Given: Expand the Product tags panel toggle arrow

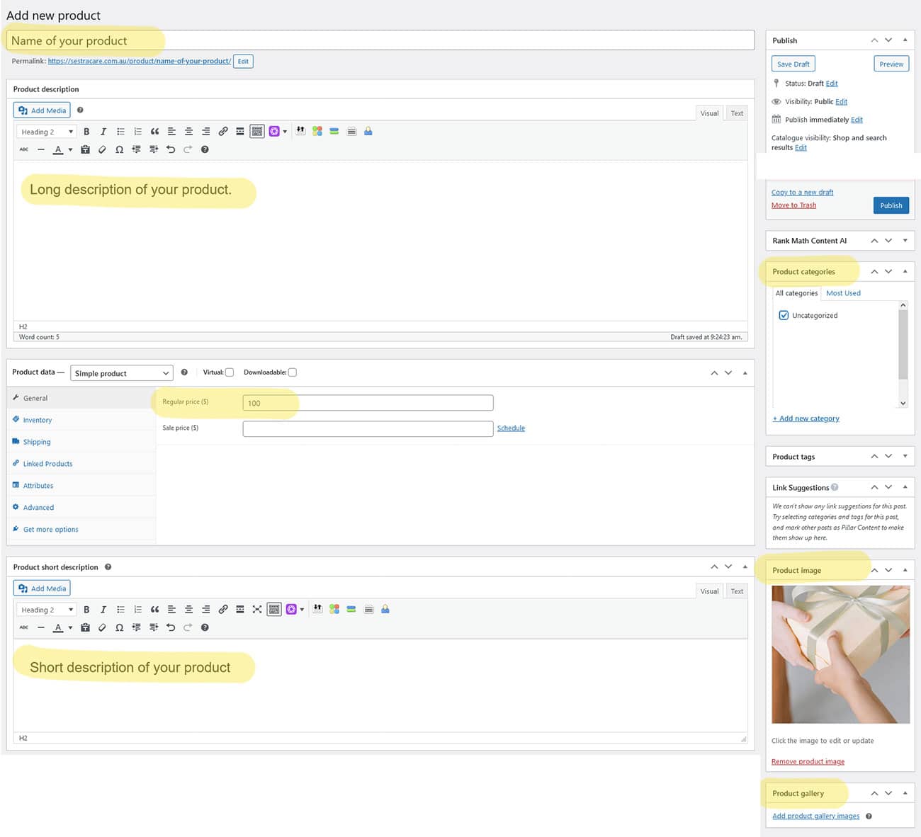Looking at the screenshot, I should click(x=905, y=457).
